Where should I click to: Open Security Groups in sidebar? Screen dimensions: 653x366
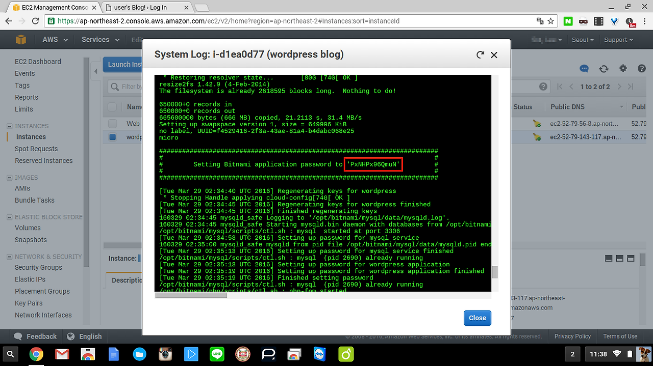coord(38,267)
